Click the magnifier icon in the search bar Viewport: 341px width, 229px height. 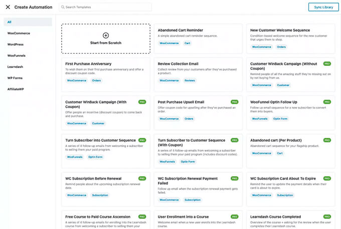click(63, 7)
